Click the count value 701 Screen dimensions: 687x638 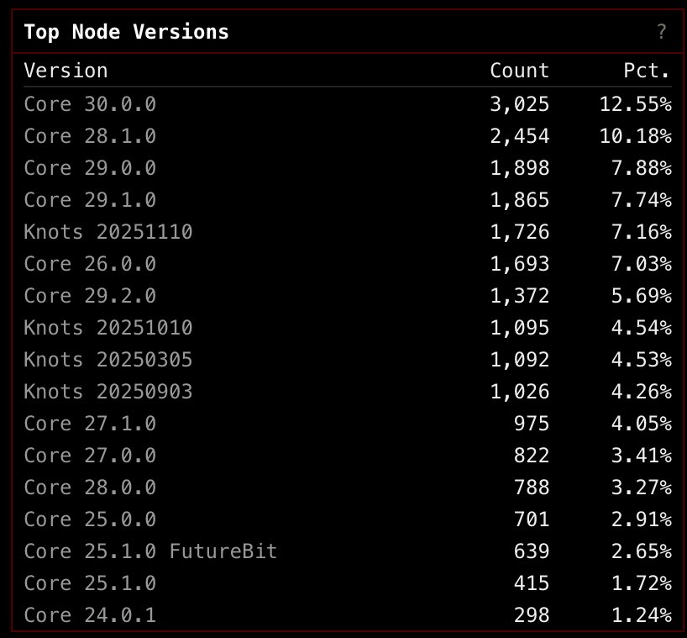coord(532,519)
